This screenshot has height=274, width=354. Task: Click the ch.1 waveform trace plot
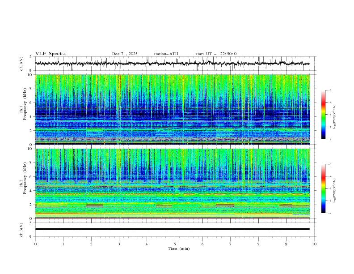point(172,64)
